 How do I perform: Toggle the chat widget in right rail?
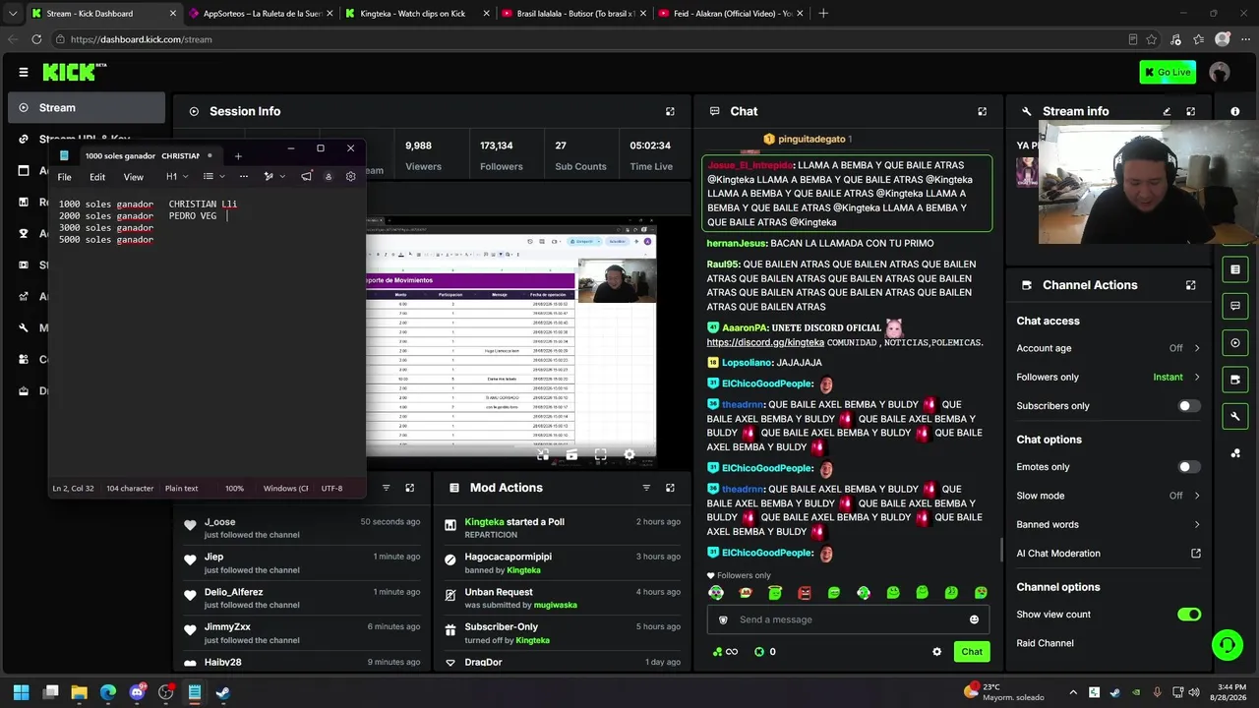1235,307
